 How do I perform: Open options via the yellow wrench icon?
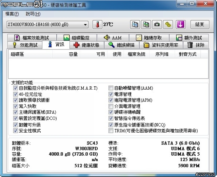point(168,24)
